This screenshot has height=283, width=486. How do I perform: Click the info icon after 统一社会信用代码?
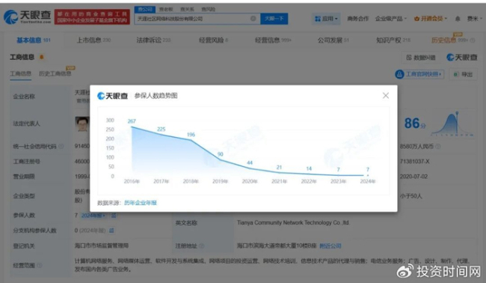61,146
